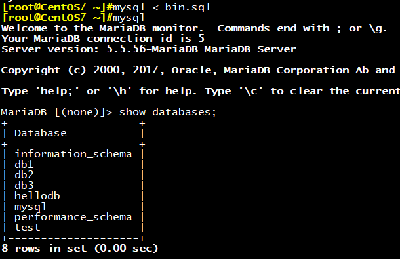This screenshot has height=259, width=400.
Task: Click the '\c' text in help line
Action: tap(251, 91)
